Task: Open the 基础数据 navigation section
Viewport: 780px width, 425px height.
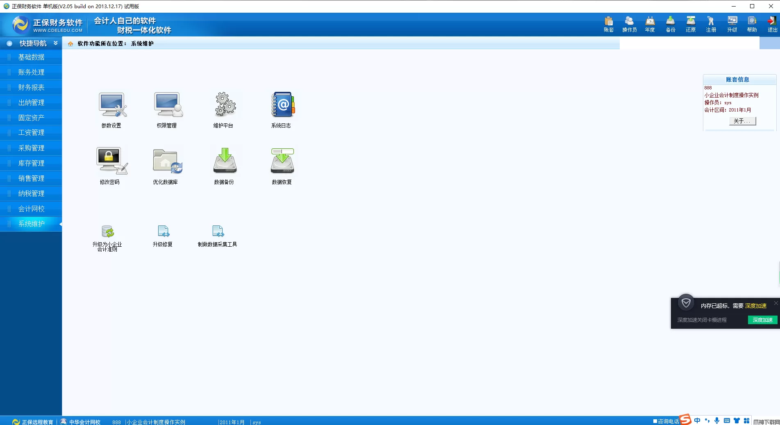Action: click(31, 57)
